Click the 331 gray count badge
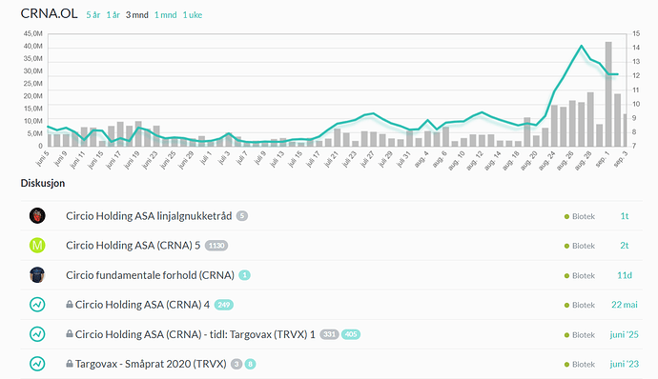Image resolution: width=658 pixels, height=379 pixels. [x=329, y=334]
